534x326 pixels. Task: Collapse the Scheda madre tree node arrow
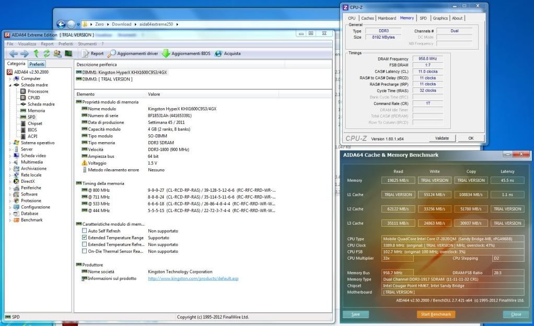10,85
